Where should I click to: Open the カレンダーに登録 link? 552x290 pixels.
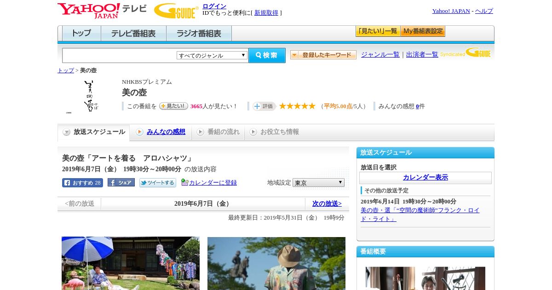(213, 183)
